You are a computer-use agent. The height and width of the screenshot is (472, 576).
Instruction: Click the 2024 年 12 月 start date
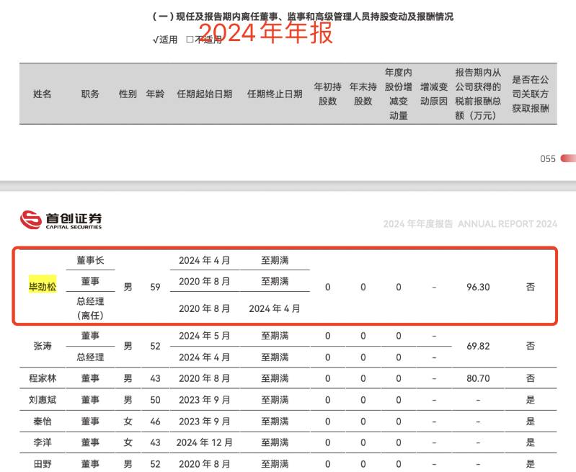(x=204, y=442)
